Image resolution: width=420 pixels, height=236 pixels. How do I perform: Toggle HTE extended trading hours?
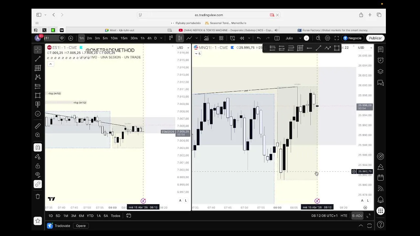344,216
